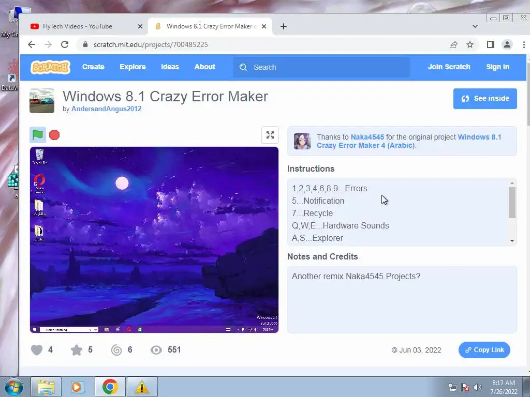Click the padlock site info icon

pos(85,44)
